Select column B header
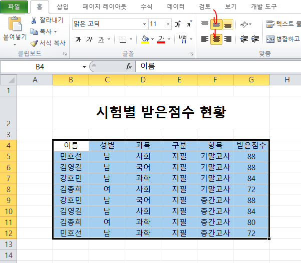This screenshot has height=263, width=301. pyautogui.click(x=71, y=79)
